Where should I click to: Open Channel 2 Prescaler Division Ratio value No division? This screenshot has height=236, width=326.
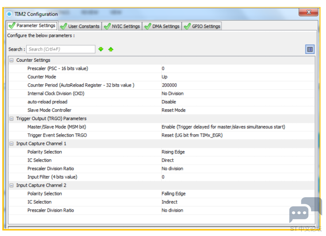(172, 210)
